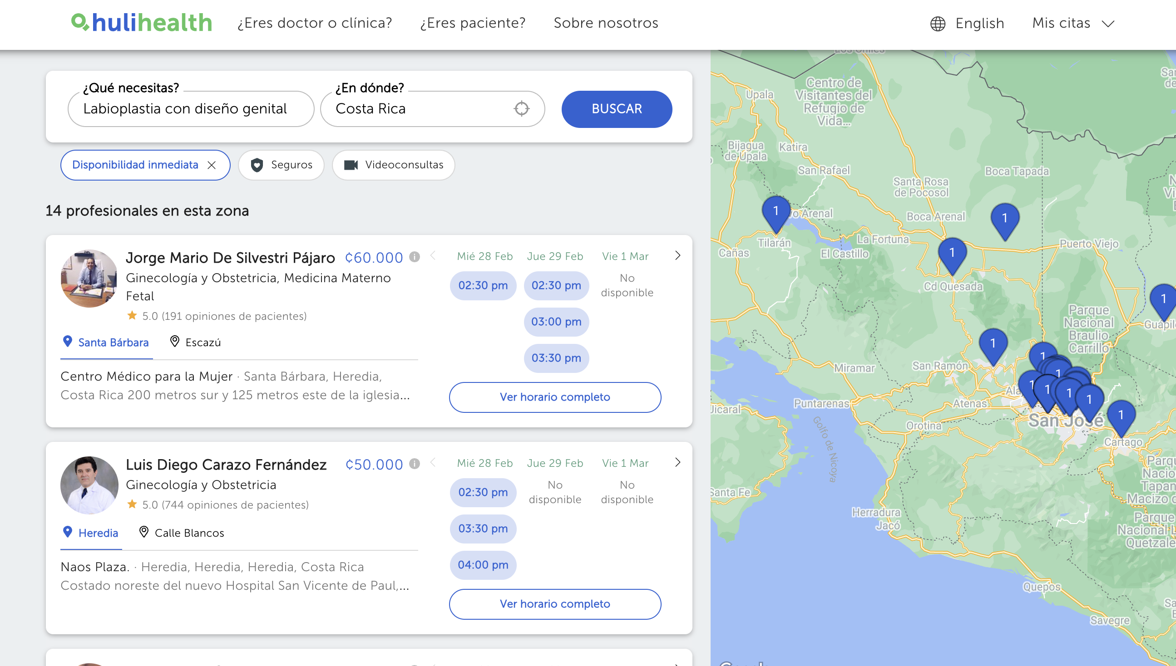The width and height of the screenshot is (1176, 666).
Task: Click the ¿Qué necesitas? search field
Action: [x=191, y=109]
